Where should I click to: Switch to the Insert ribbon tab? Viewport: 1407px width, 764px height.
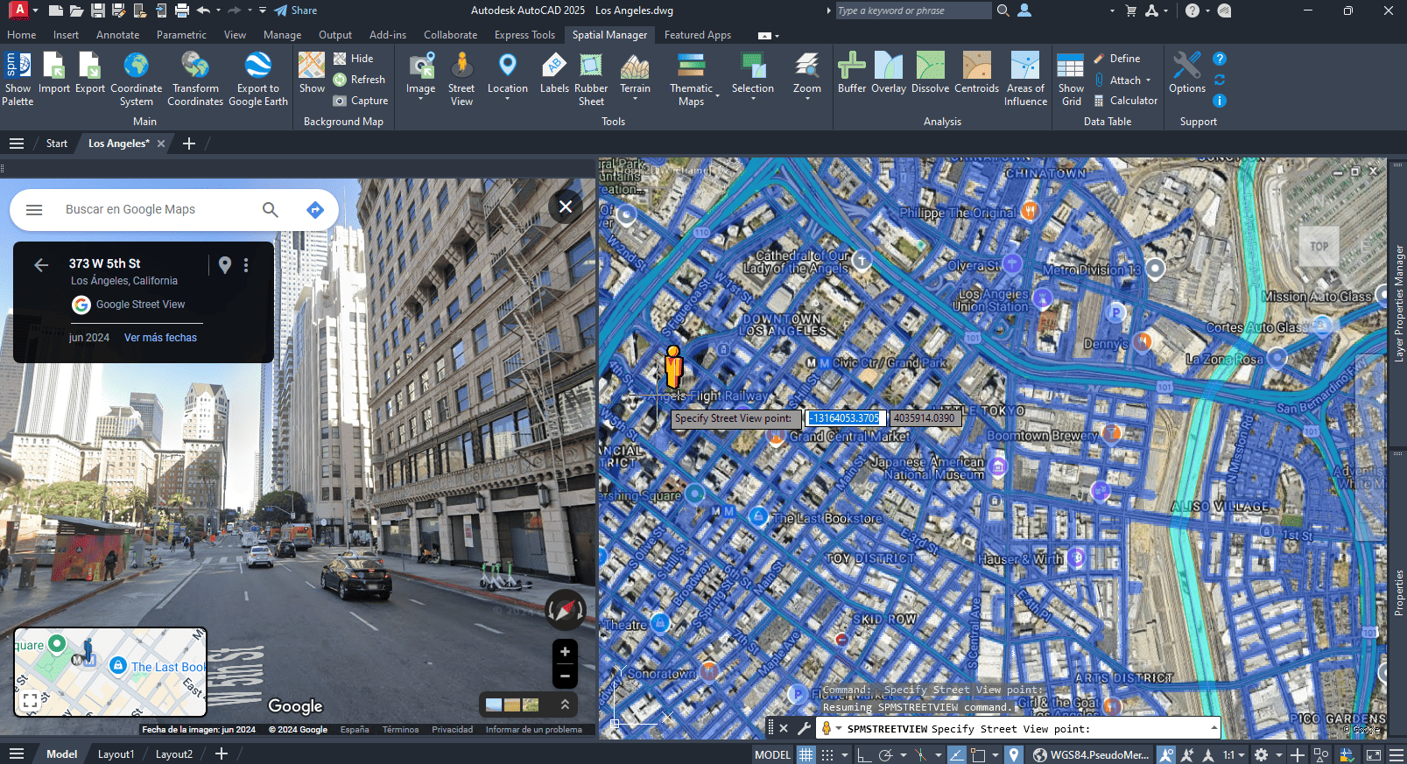coord(66,35)
